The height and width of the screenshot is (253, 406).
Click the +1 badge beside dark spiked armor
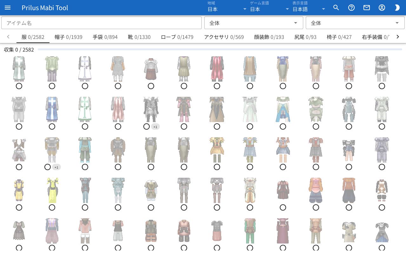(155, 126)
